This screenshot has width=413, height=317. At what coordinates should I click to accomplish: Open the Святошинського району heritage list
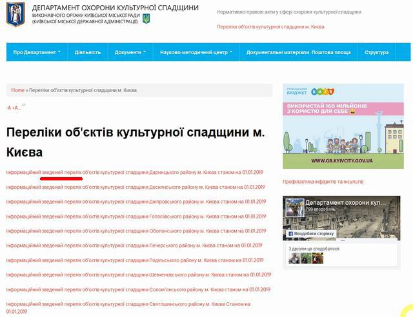pyautogui.click(x=128, y=307)
